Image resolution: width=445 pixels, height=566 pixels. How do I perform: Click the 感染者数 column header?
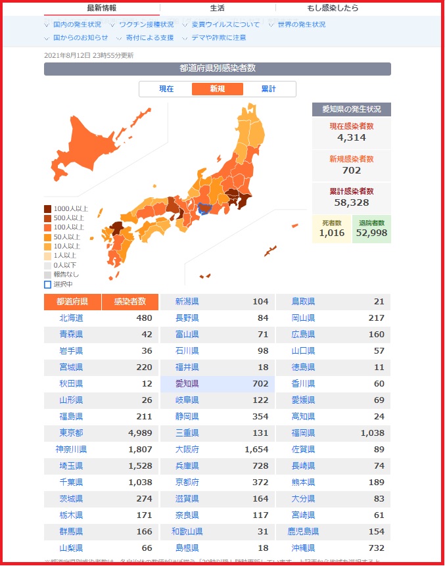coord(130,302)
